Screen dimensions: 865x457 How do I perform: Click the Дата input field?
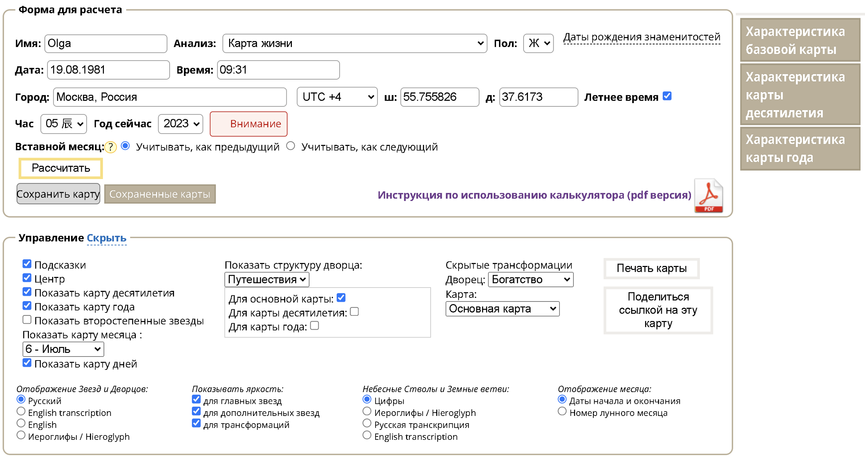pos(108,70)
